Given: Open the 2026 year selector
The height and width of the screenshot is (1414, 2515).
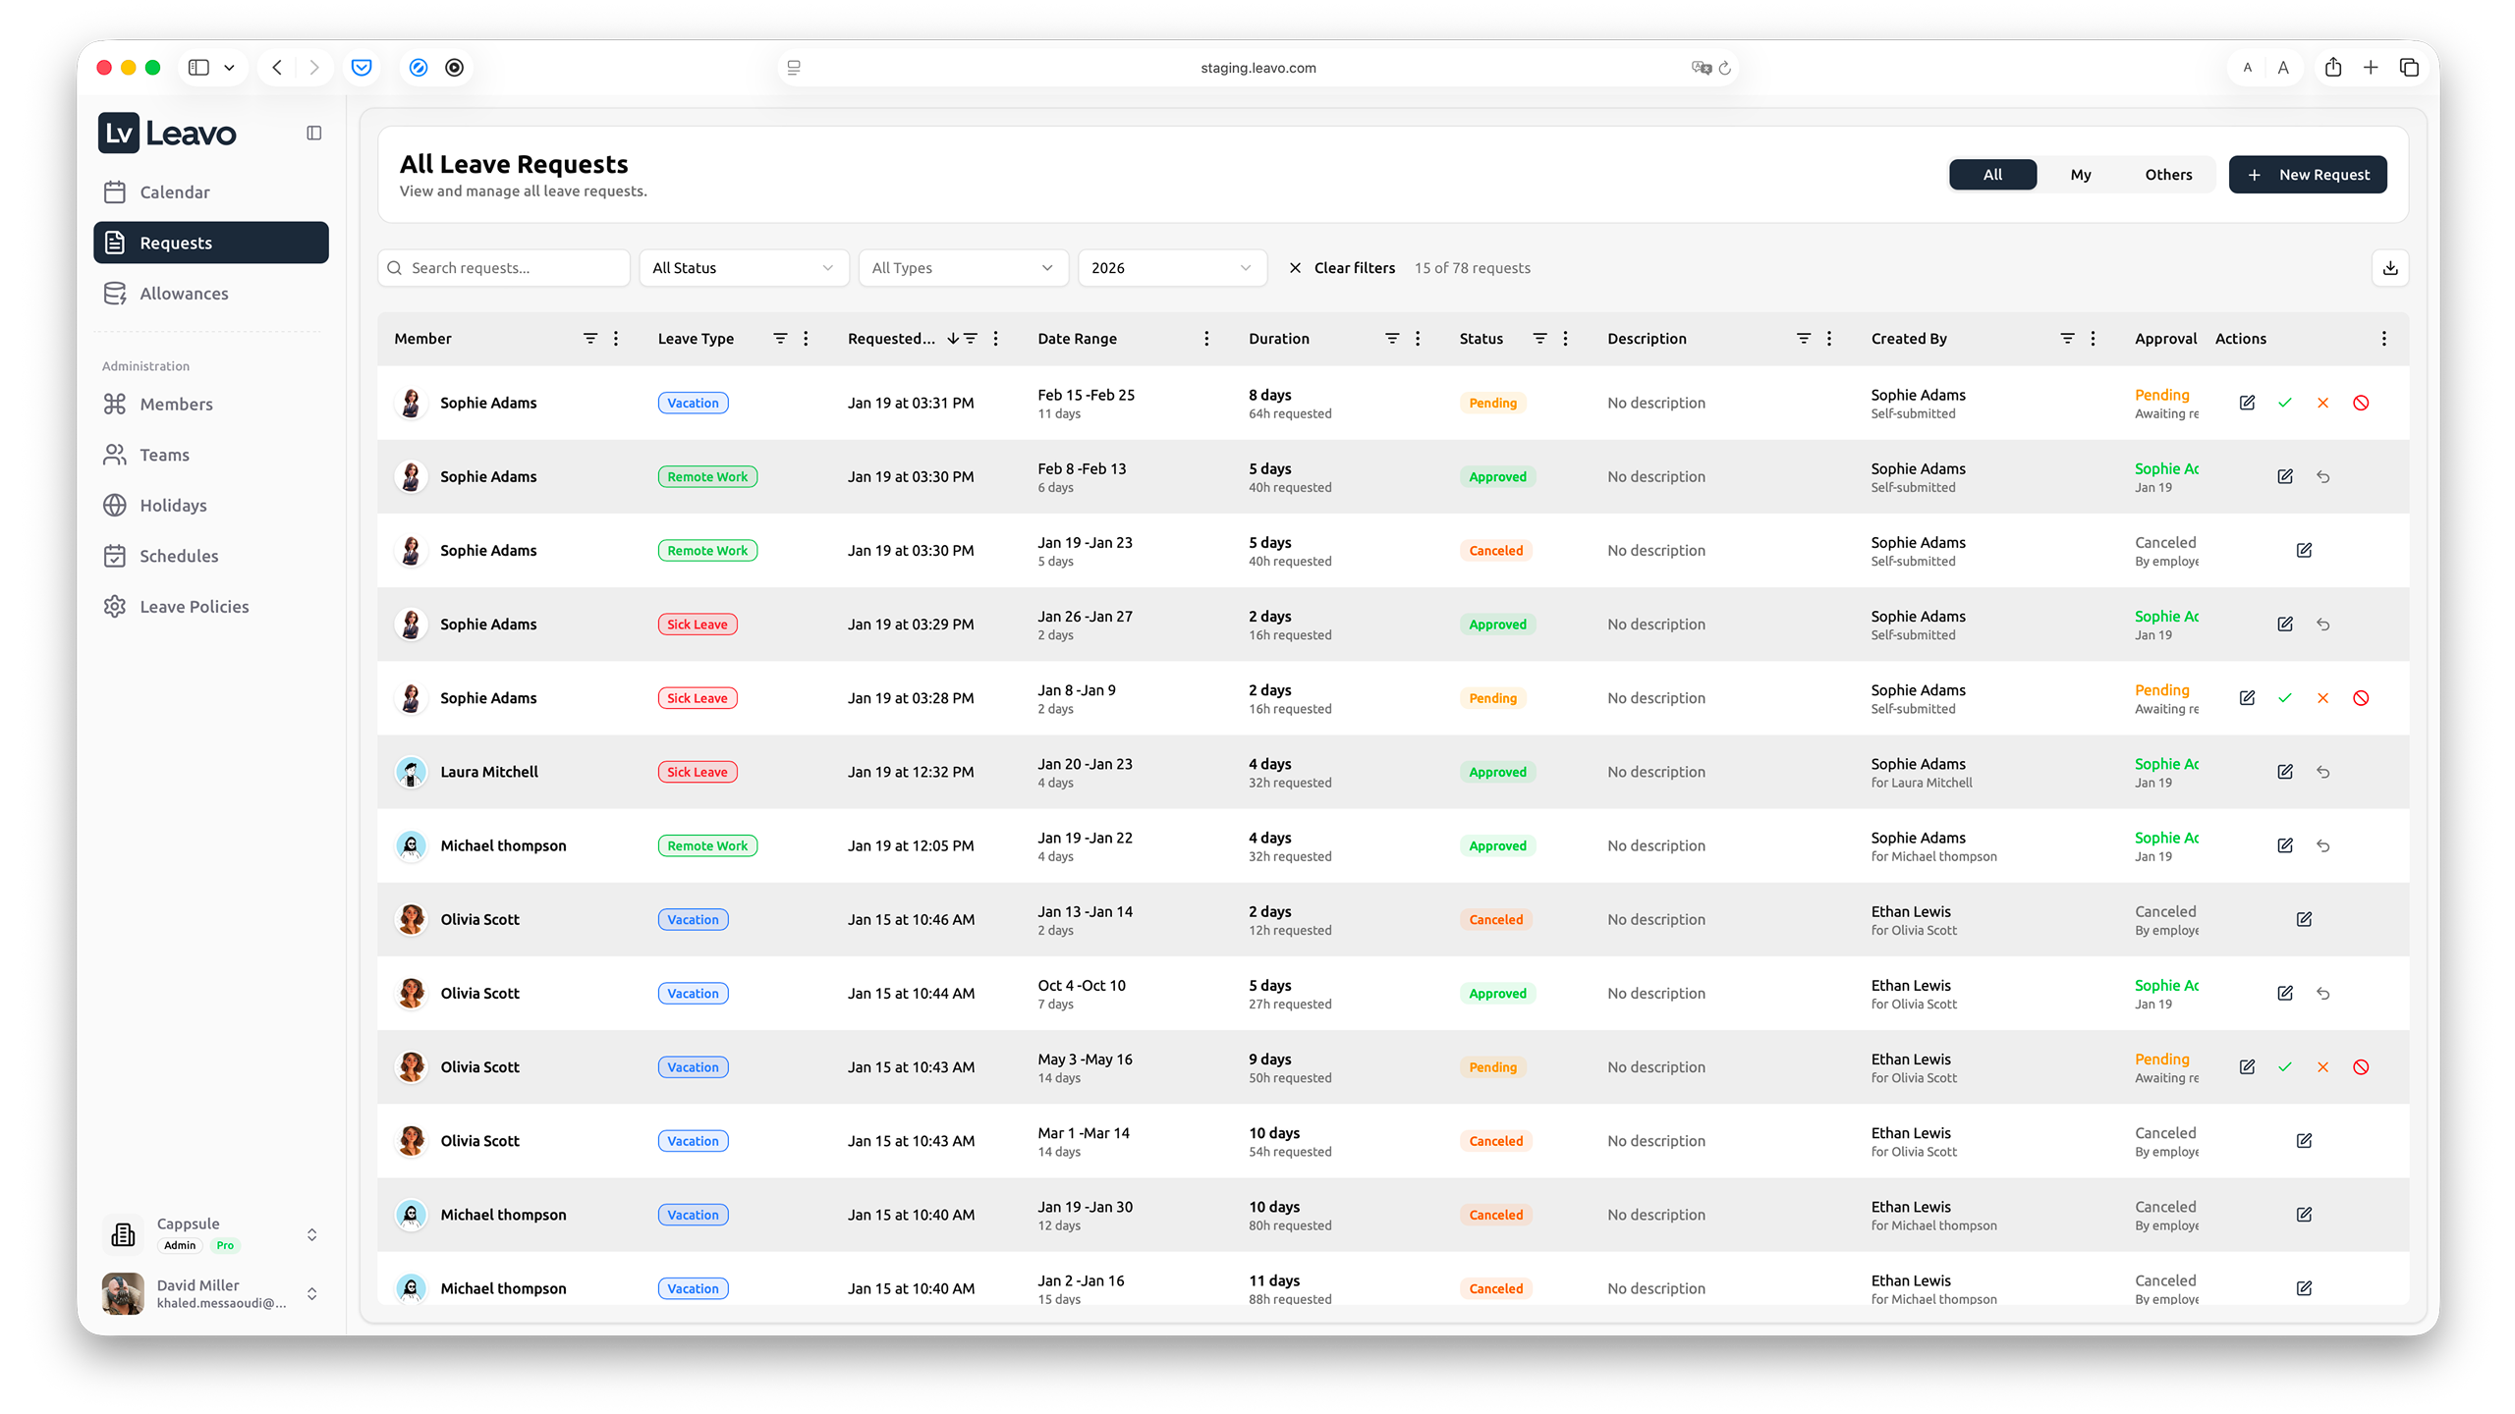Looking at the screenshot, I should [x=1171, y=267].
